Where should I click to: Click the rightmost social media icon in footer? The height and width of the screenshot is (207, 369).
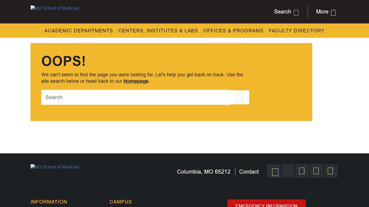[x=331, y=171]
